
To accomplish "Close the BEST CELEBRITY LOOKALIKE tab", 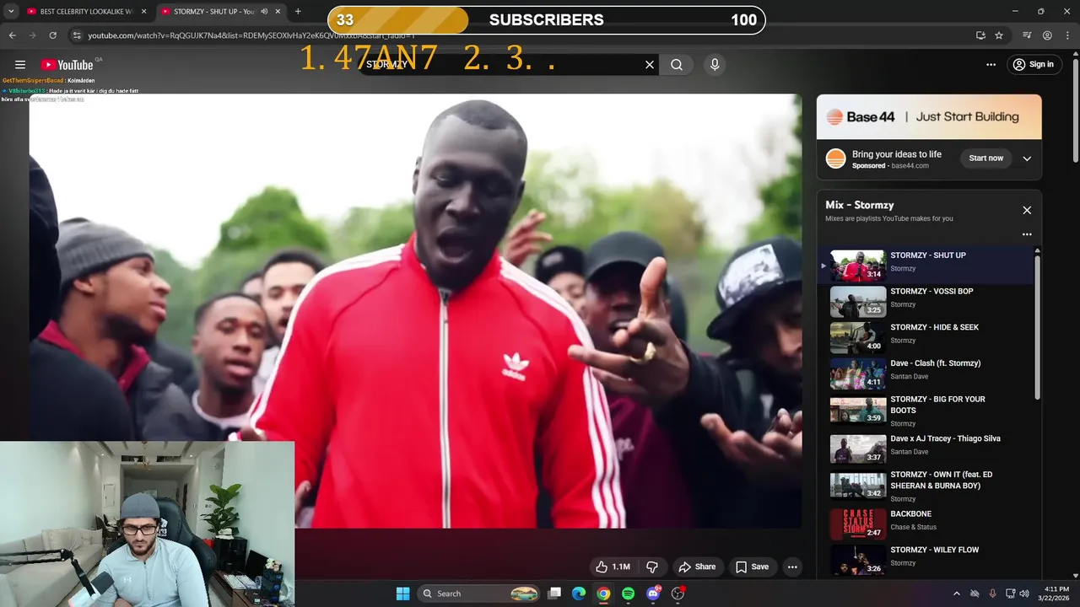I will 144,12.
